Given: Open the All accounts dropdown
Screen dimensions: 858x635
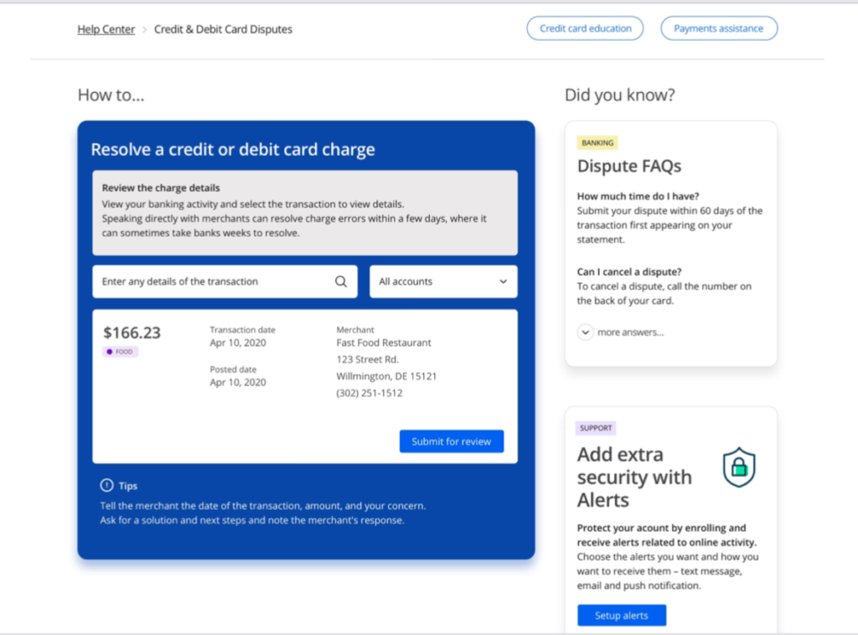Looking at the screenshot, I should pyautogui.click(x=442, y=281).
